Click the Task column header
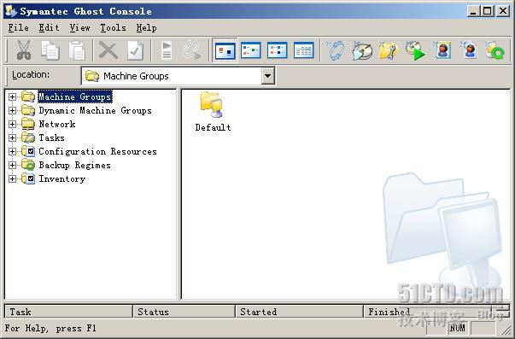Viewport: 515px width, 339px height. (68, 312)
